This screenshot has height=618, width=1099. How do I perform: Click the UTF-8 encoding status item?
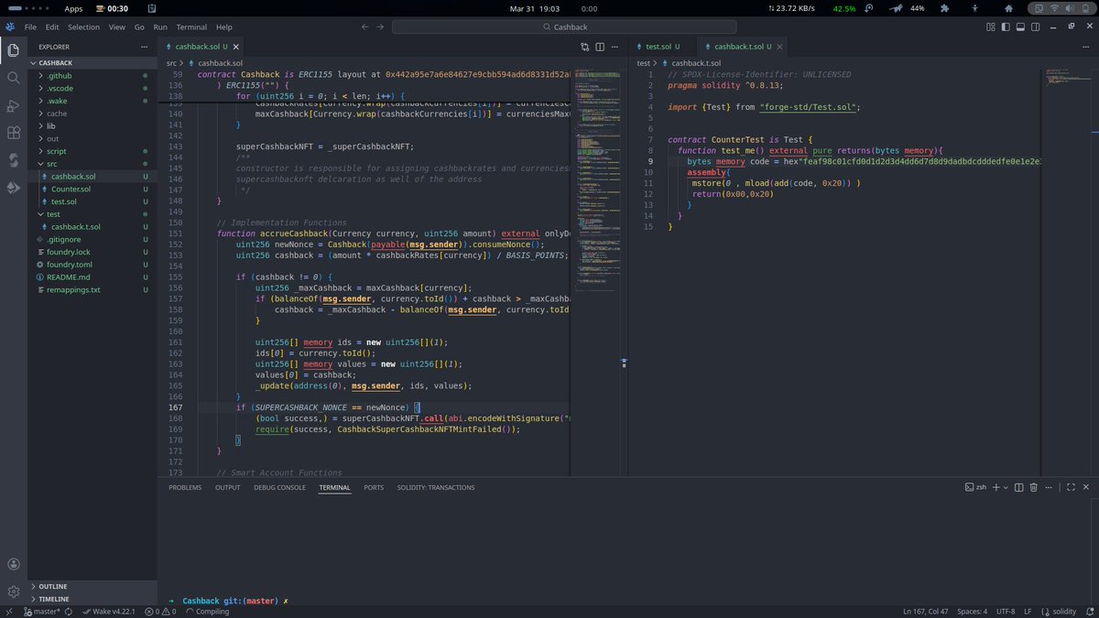click(1006, 611)
